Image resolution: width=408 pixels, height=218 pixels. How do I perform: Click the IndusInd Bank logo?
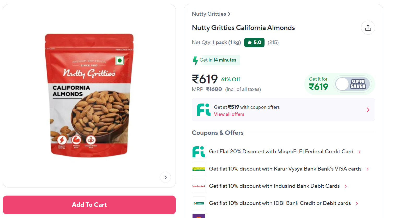pyautogui.click(x=199, y=186)
